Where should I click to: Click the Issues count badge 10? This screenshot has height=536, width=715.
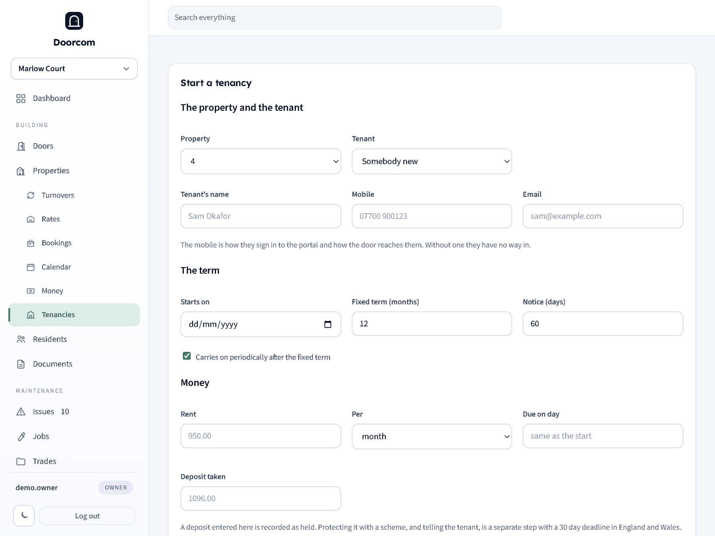(x=65, y=412)
